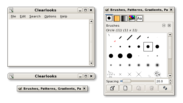Screen dimensions: 183x103
Task: Close the Brushes dockable tab
Action: (x=169, y=25)
